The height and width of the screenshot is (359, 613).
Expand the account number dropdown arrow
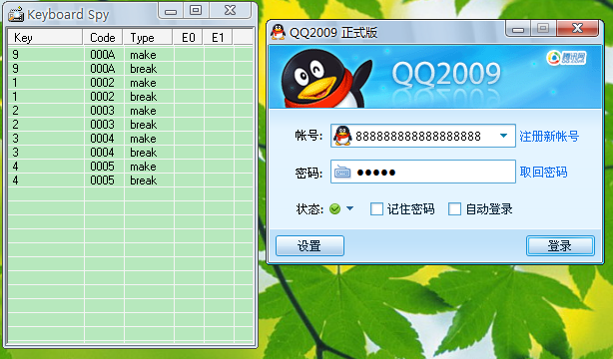point(503,136)
